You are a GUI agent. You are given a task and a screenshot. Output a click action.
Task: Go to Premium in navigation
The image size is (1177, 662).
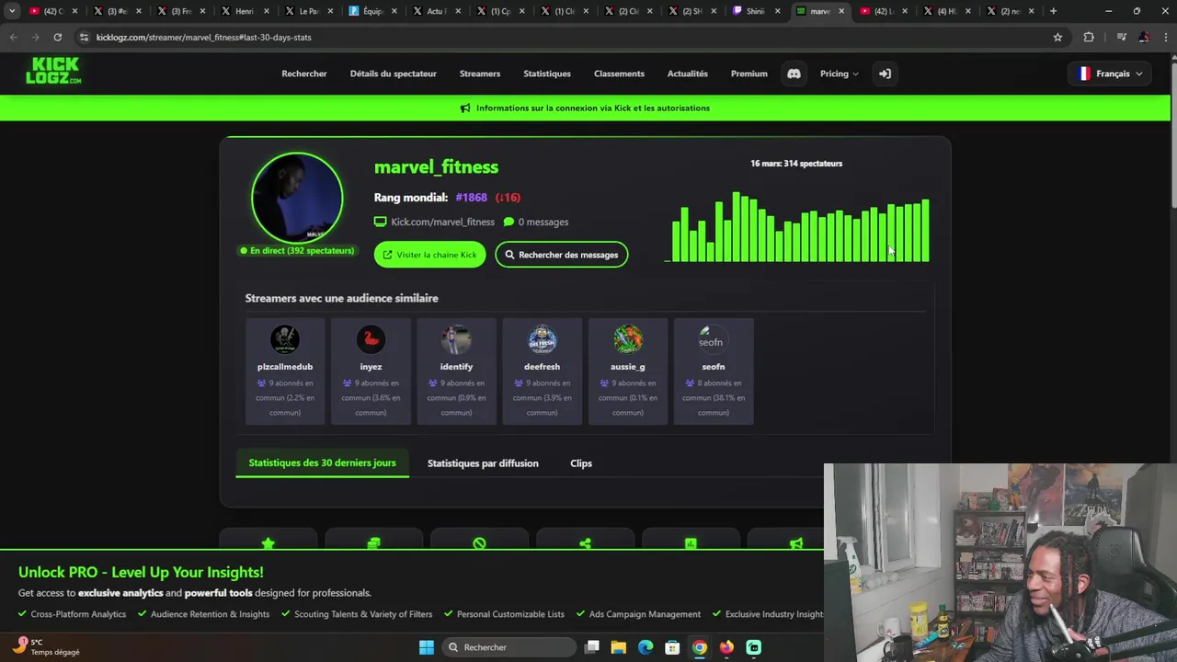pos(749,74)
